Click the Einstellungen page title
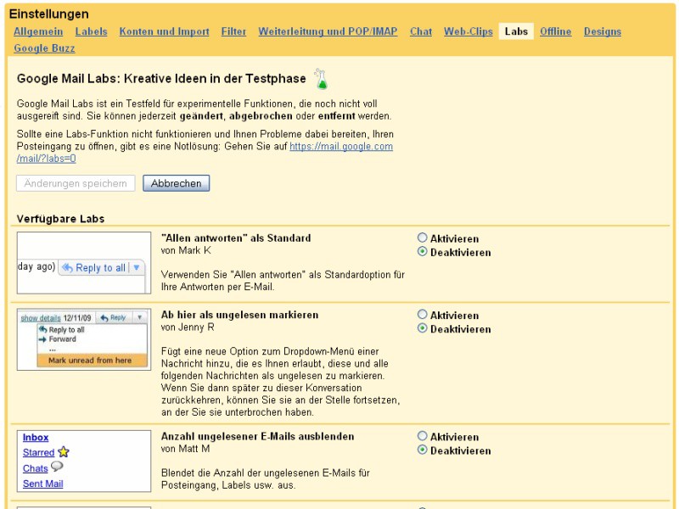The width and height of the screenshot is (679, 509). point(49,14)
